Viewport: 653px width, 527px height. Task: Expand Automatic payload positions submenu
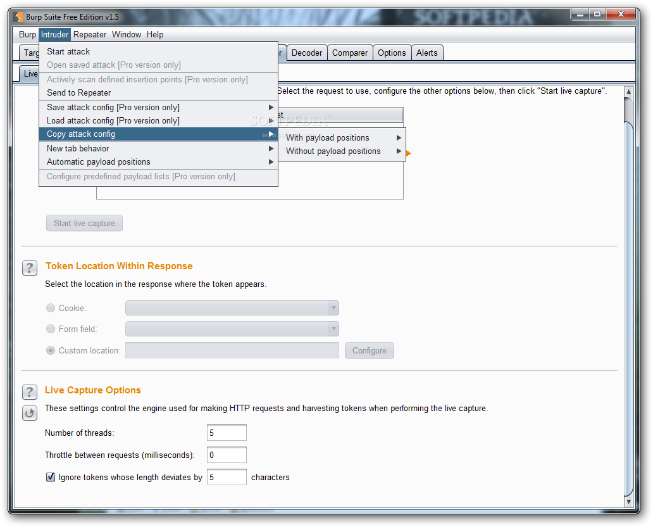coord(158,162)
